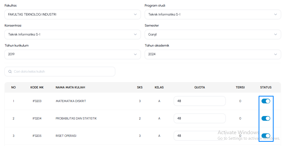The height and width of the screenshot is (146, 285).
Task: Click the Semester dropdown chevron arrow
Action: (x=275, y=34)
